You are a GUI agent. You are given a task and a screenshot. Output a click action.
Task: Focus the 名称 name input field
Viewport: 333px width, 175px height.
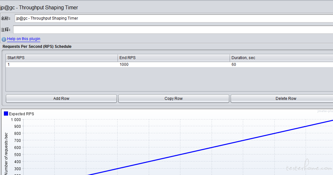point(174,18)
